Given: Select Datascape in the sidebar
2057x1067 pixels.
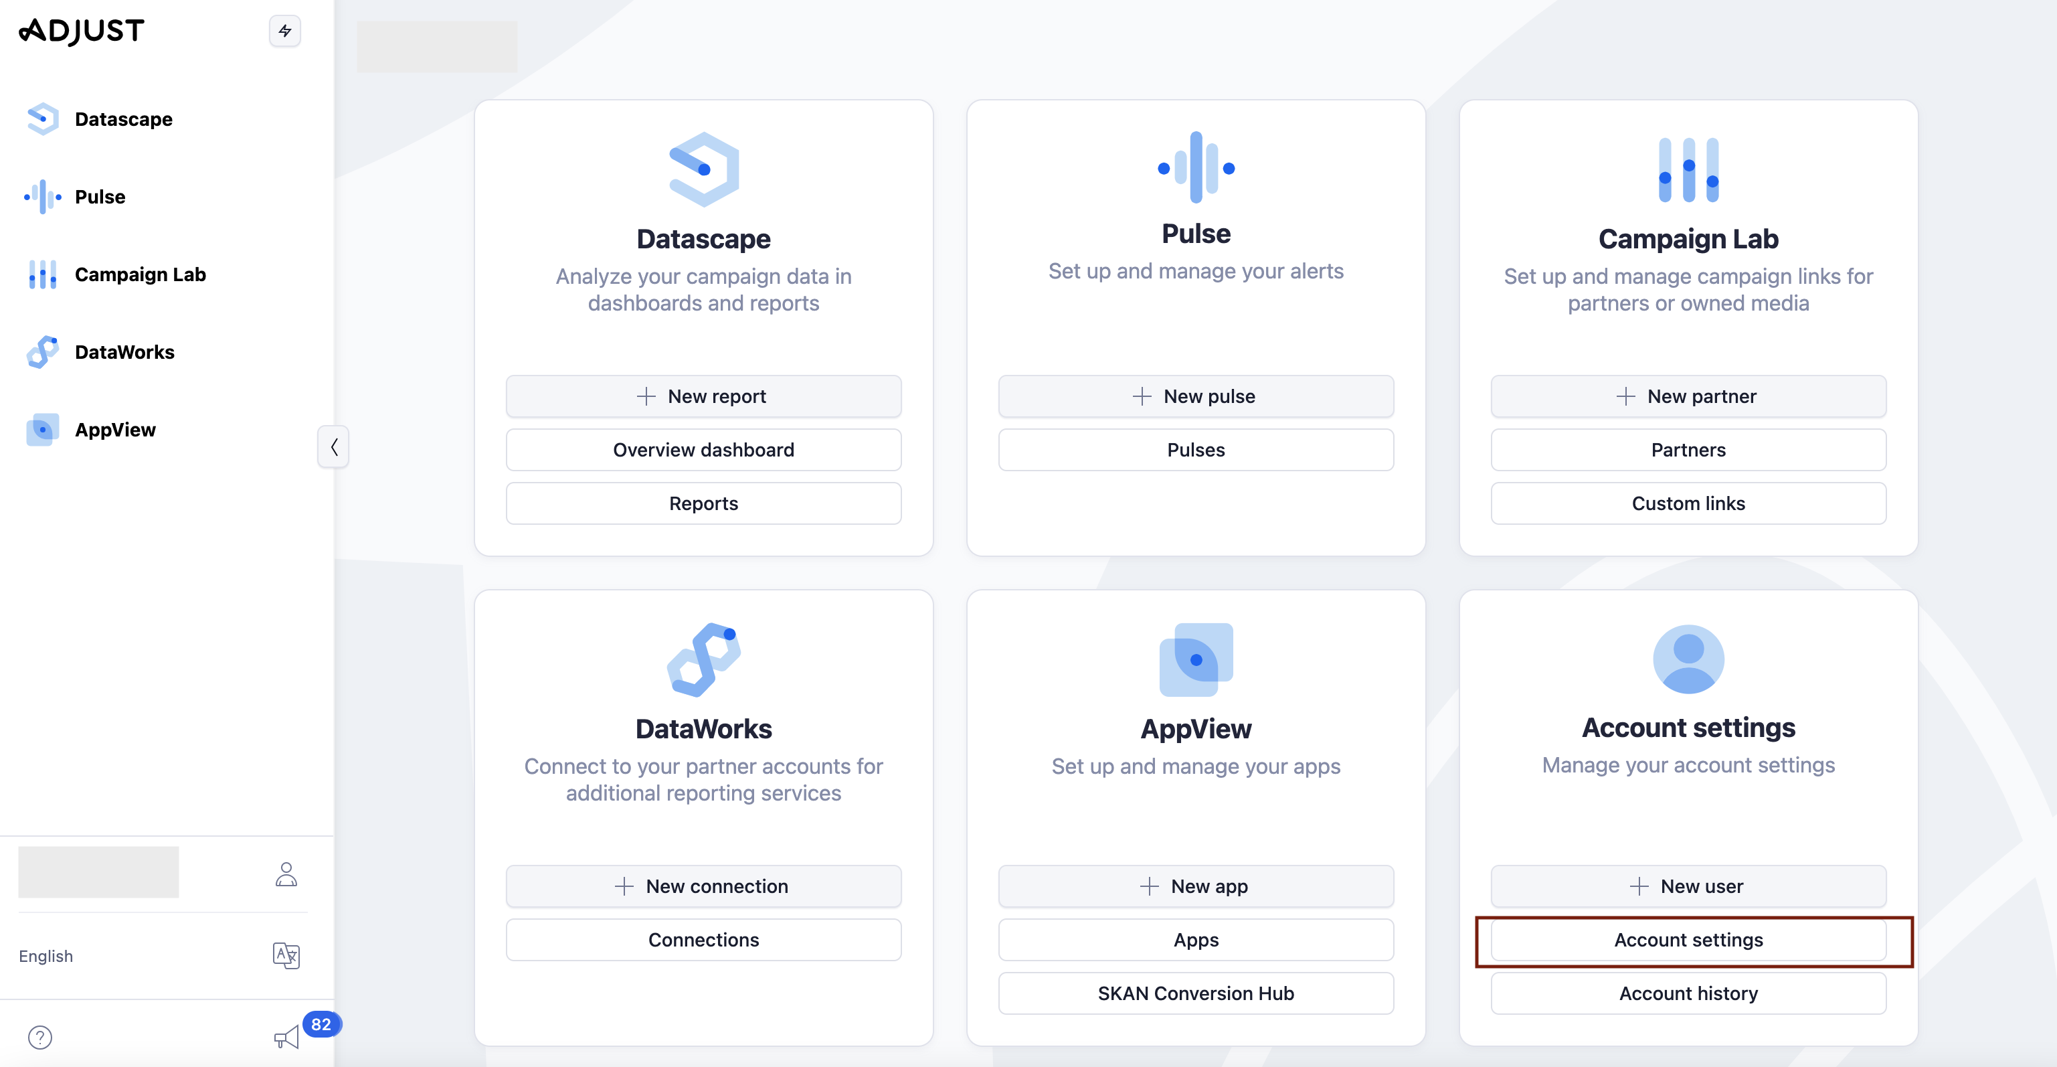Looking at the screenshot, I should point(124,118).
